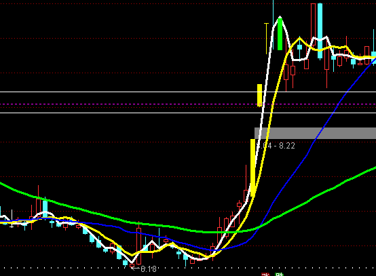Click the arrow pointing to the 6.18 low

(x=136, y=269)
